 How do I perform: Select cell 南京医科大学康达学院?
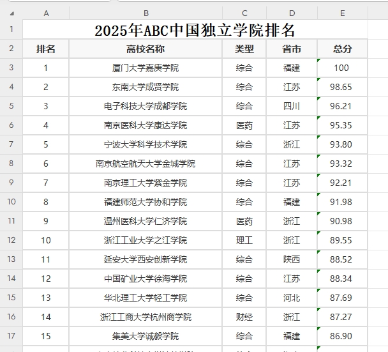tap(145, 125)
